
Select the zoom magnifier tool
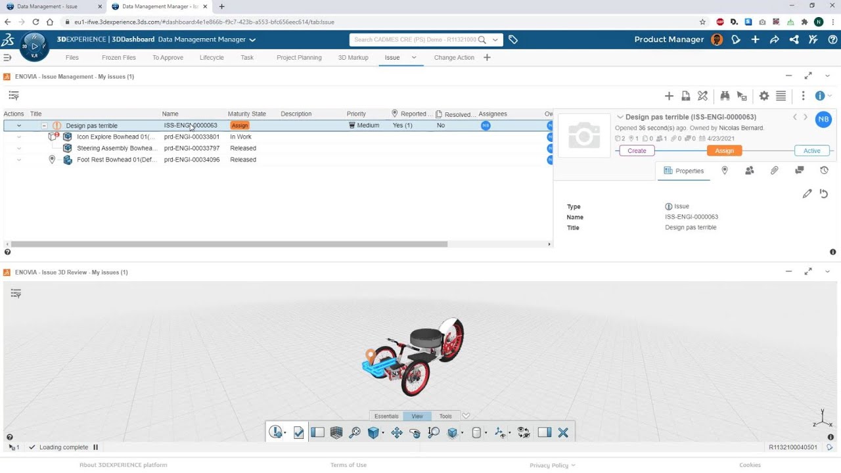434,432
